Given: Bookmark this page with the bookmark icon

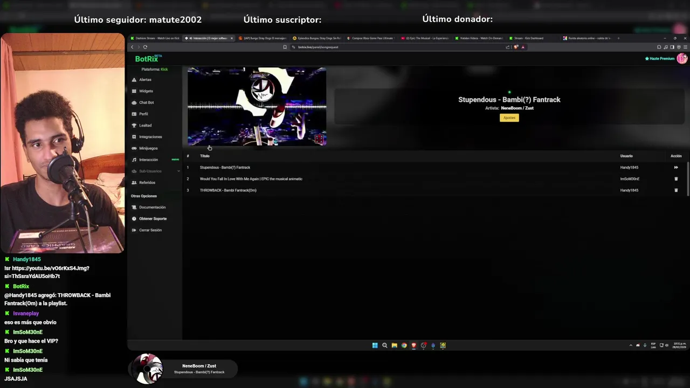Looking at the screenshot, I should (x=285, y=47).
